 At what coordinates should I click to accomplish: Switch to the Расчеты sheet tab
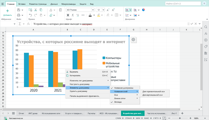click(x=91, y=113)
